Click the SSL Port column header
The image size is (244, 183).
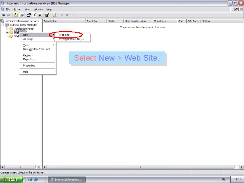[194, 21]
